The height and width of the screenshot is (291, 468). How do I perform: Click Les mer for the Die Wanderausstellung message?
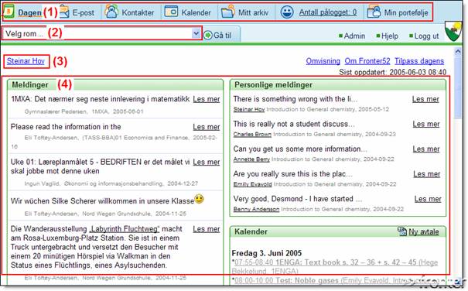[x=207, y=229]
